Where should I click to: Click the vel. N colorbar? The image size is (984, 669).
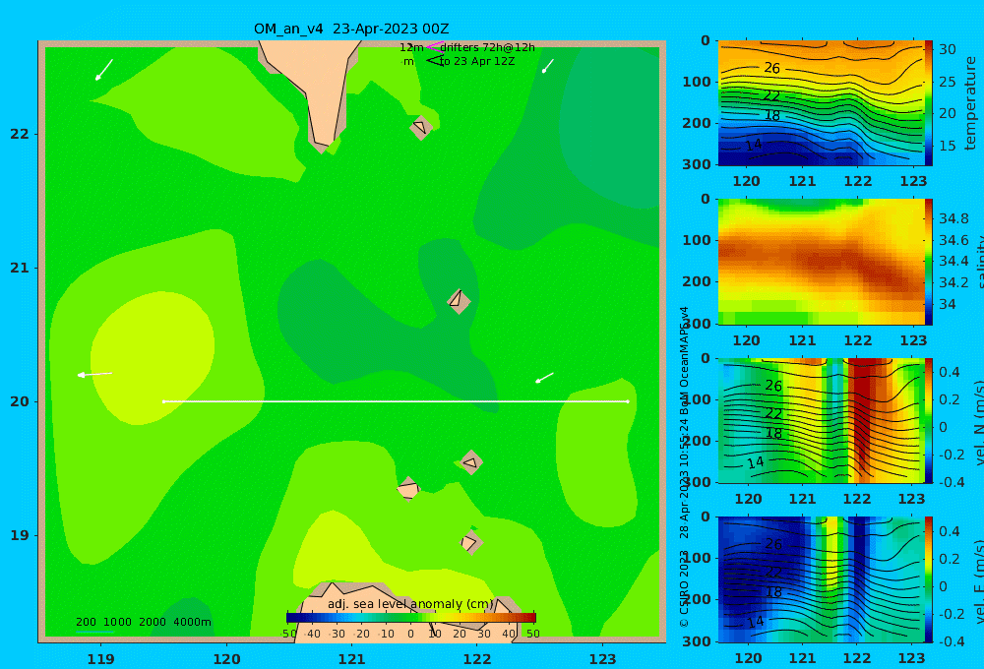click(928, 420)
